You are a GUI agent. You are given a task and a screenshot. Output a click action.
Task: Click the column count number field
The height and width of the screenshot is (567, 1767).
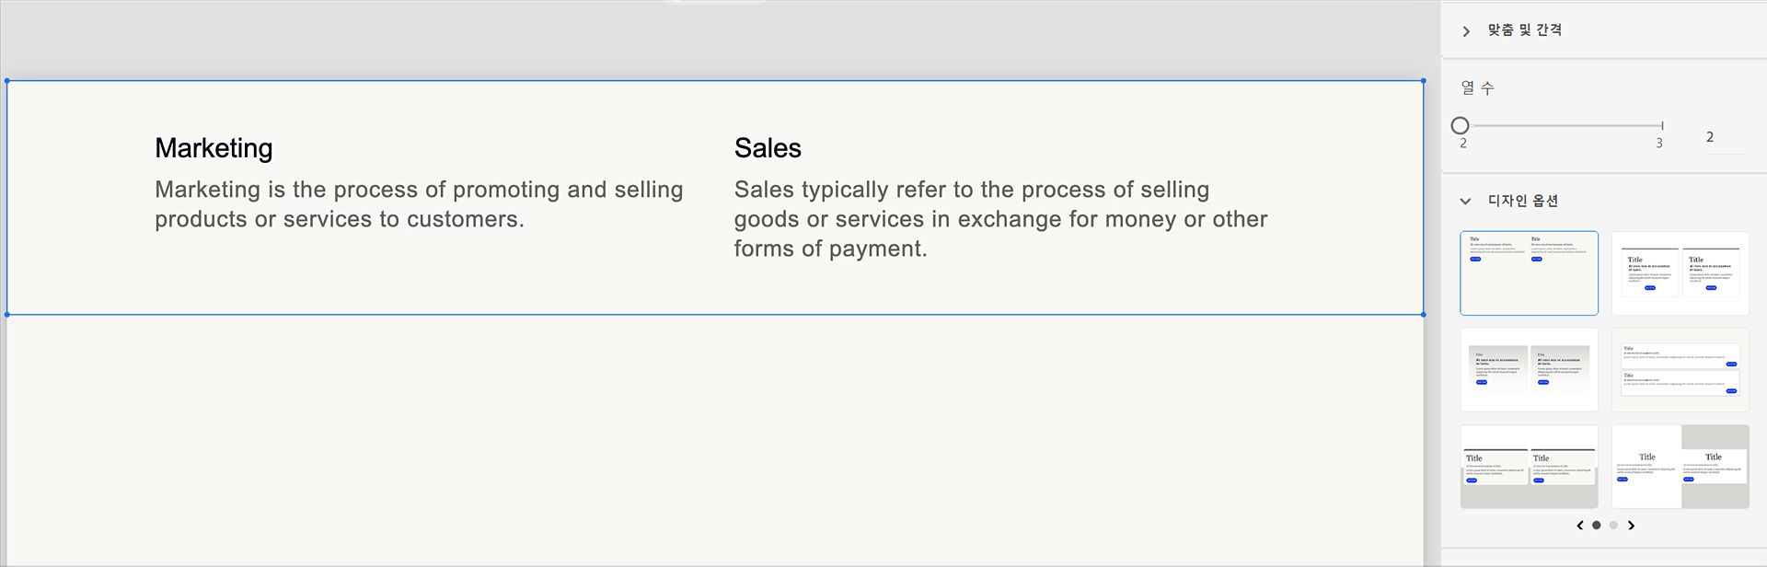(x=1723, y=137)
